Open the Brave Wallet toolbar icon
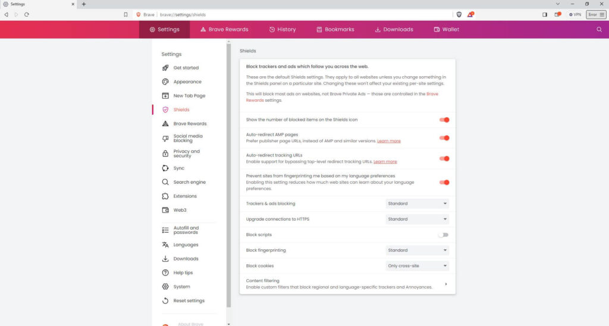 click(x=558, y=14)
